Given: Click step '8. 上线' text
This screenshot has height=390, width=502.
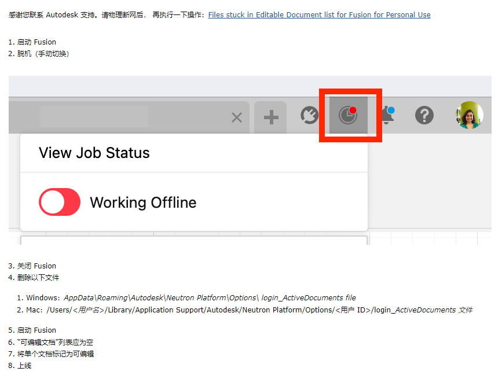Looking at the screenshot, I should 20,366.
